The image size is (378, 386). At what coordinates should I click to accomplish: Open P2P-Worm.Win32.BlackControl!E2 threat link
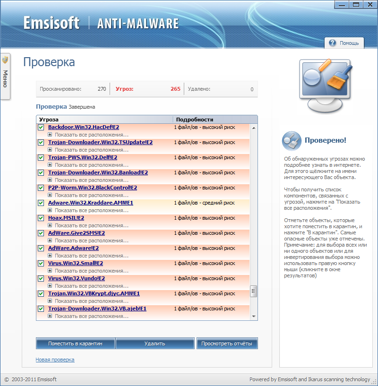92,188
